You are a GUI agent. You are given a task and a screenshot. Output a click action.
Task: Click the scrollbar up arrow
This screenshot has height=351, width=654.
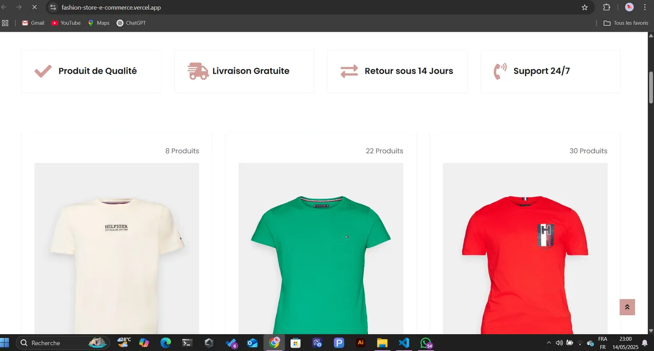coord(650,36)
